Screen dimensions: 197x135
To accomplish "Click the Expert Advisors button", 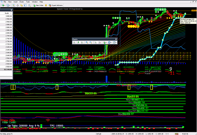I will pyautogui.click(x=55, y=5).
